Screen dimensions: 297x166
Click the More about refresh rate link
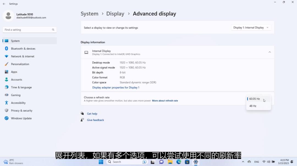tap(165, 101)
